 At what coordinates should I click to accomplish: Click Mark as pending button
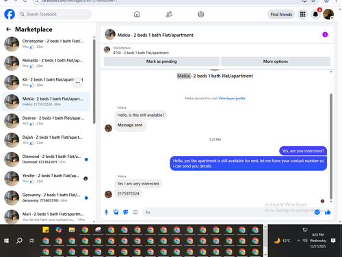click(161, 62)
